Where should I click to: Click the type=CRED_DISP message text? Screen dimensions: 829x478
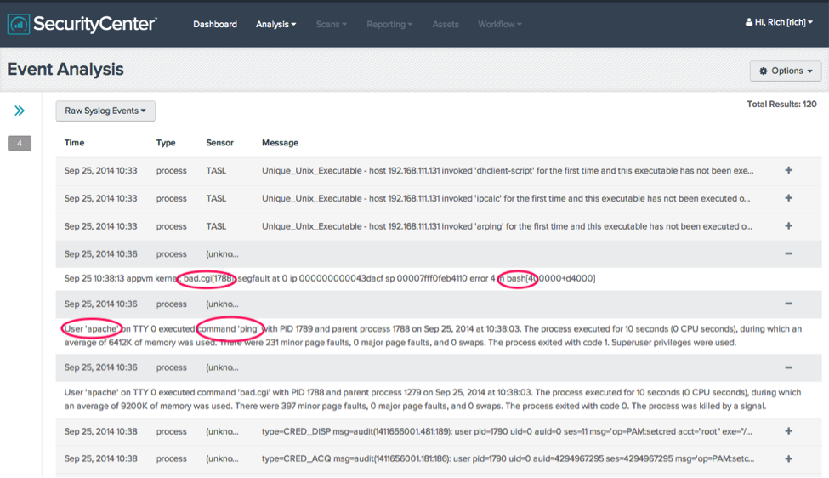point(507,431)
